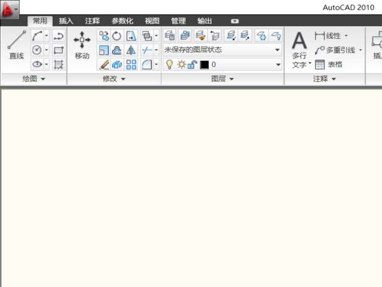Select the Scale tool icon

tap(104, 50)
